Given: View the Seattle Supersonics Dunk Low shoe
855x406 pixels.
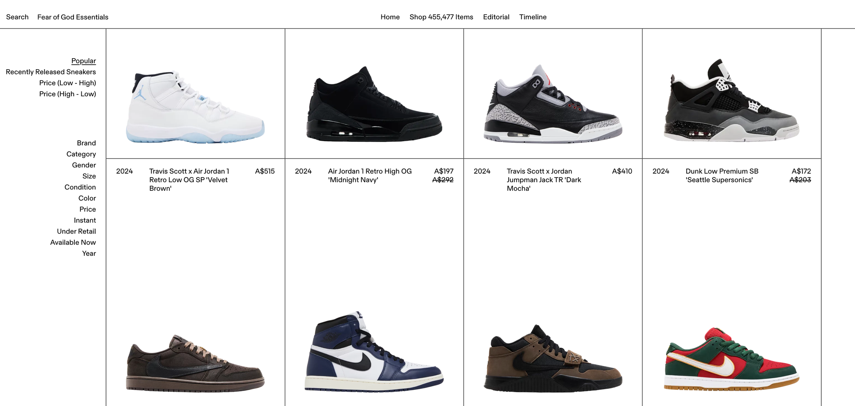Looking at the screenshot, I should point(731,359).
